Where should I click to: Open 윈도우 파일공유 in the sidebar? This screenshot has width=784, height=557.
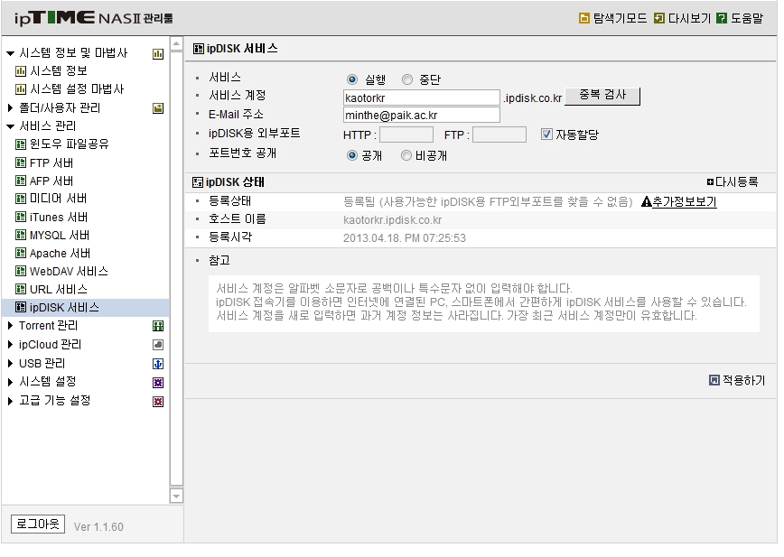point(69,144)
